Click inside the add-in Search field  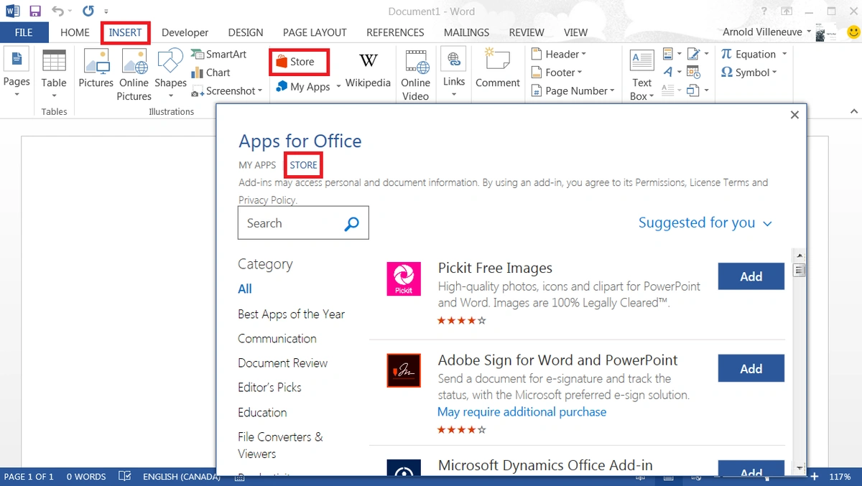point(291,223)
